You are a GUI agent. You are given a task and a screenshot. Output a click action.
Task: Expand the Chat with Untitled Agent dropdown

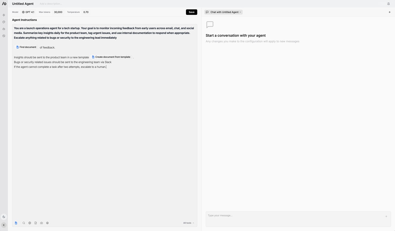[x=223, y=12]
